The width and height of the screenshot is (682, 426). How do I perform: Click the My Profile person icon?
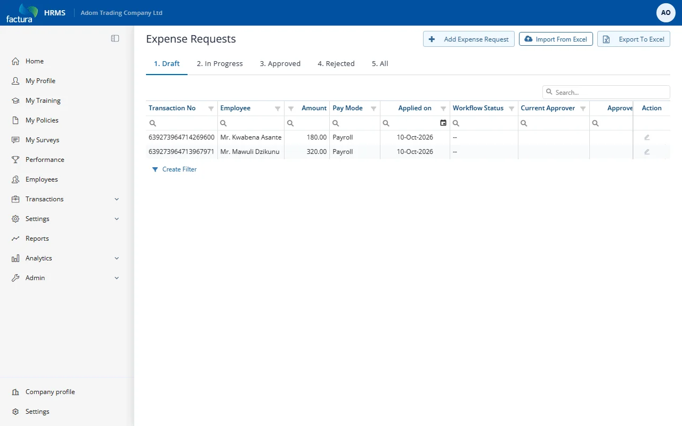coord(15,81)
